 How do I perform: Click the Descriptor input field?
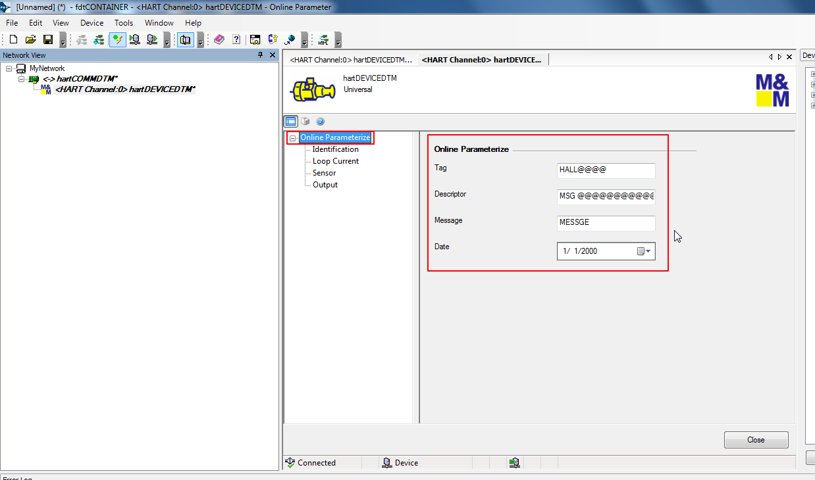click(x=606, y=197)
